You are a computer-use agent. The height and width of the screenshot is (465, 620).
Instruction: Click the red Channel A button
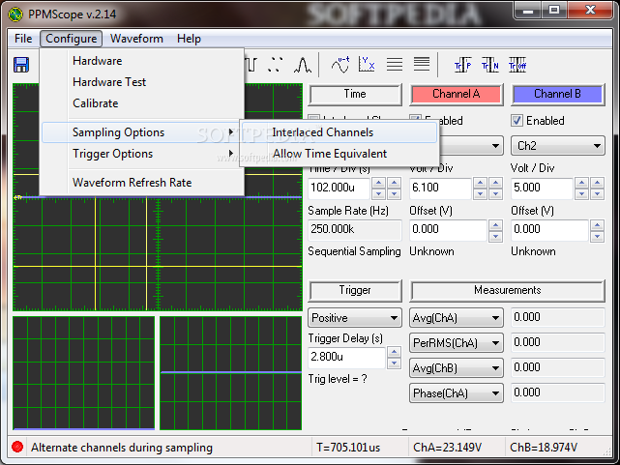(457, 94)
